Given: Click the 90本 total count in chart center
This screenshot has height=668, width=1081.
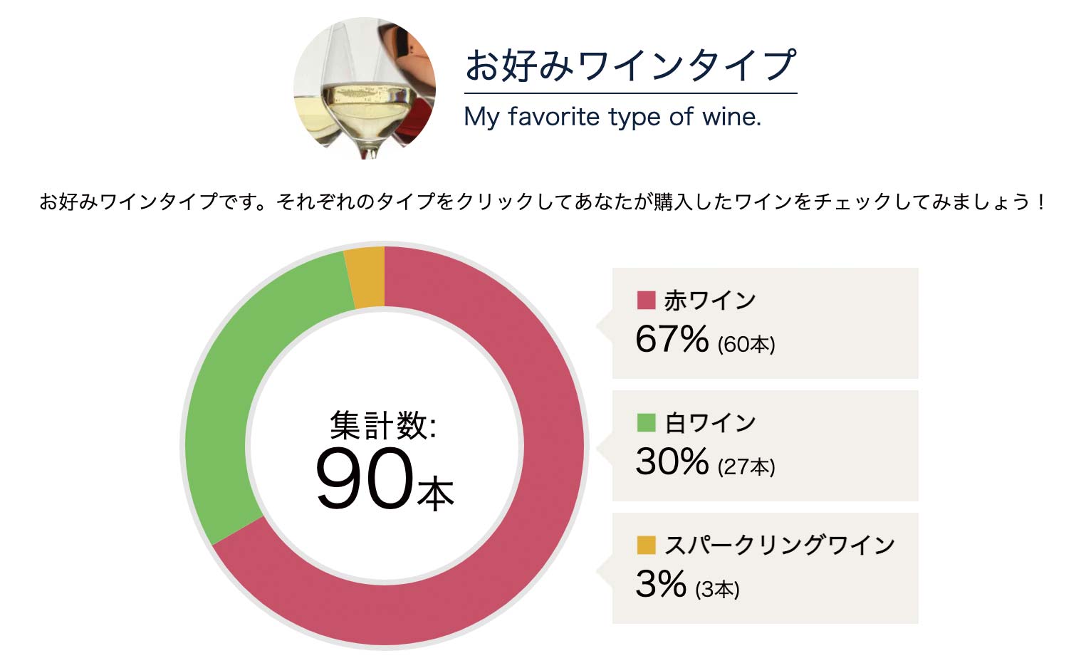Looking at the screenshot, I should coord(383,479).
